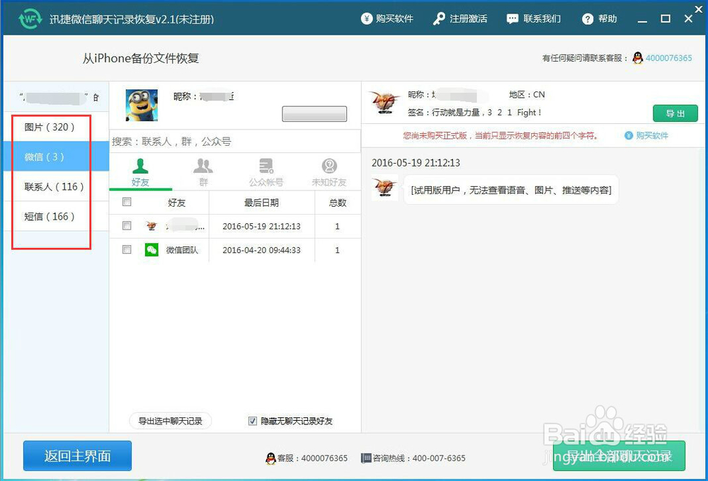Screen dimensions: 708x481
Task: Select 图片 (320) in the sidebar
Action: [x=57, y=127]
